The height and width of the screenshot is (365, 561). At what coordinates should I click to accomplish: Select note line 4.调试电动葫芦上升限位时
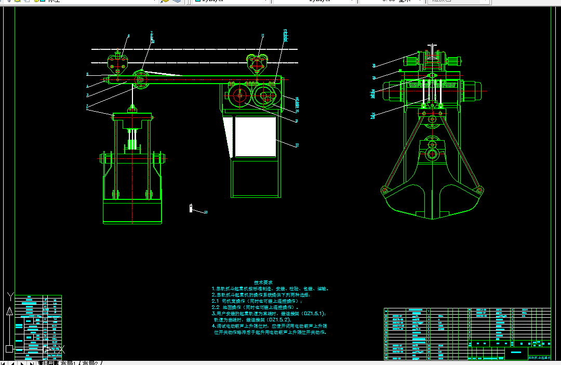click(x=270, y=326)
